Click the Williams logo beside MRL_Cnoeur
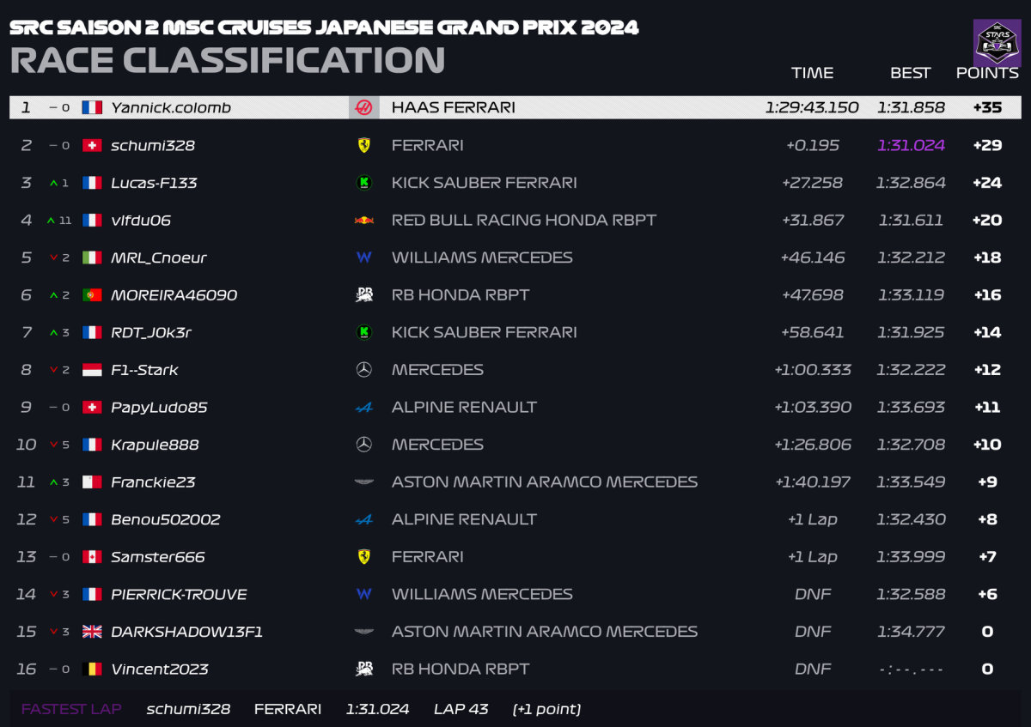This screenshot has width=1031, height=727. click(363, 257)
